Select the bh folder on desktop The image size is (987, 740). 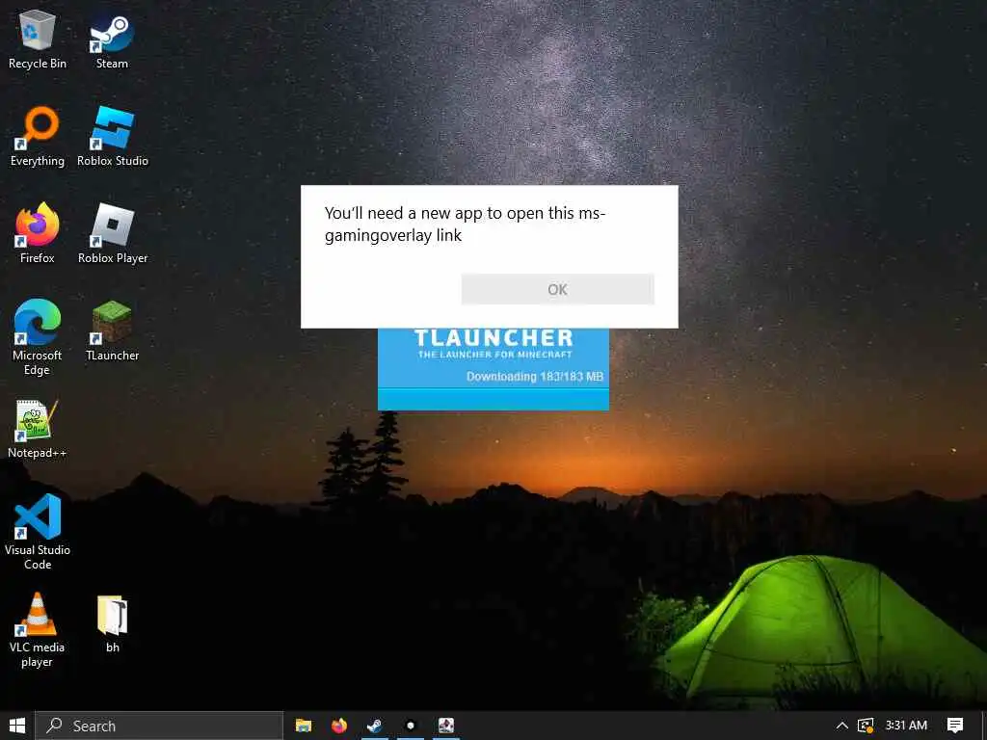coord(113,623)
